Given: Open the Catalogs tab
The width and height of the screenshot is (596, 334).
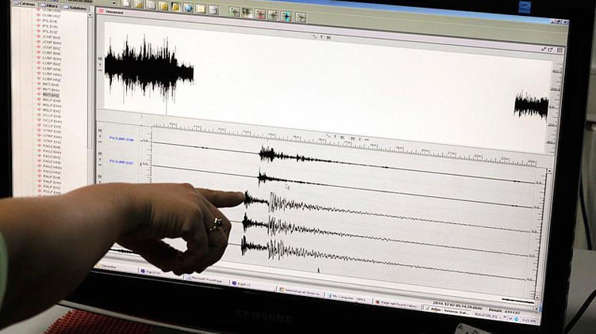Looking at the screenshot, I should 27,6.
